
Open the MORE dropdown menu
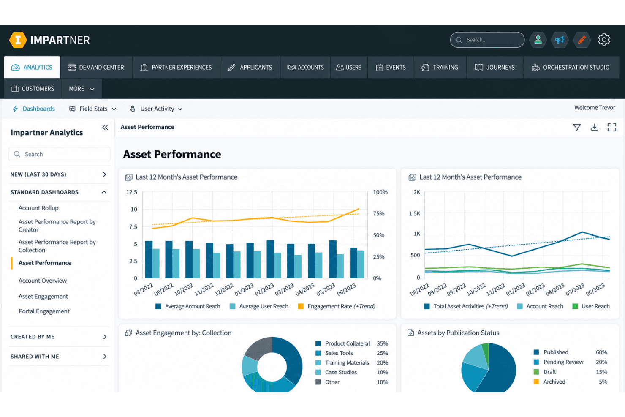click(x=82, y=89)
